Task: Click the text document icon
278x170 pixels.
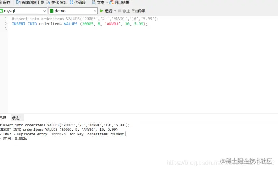Action: (x=94, y=2)
